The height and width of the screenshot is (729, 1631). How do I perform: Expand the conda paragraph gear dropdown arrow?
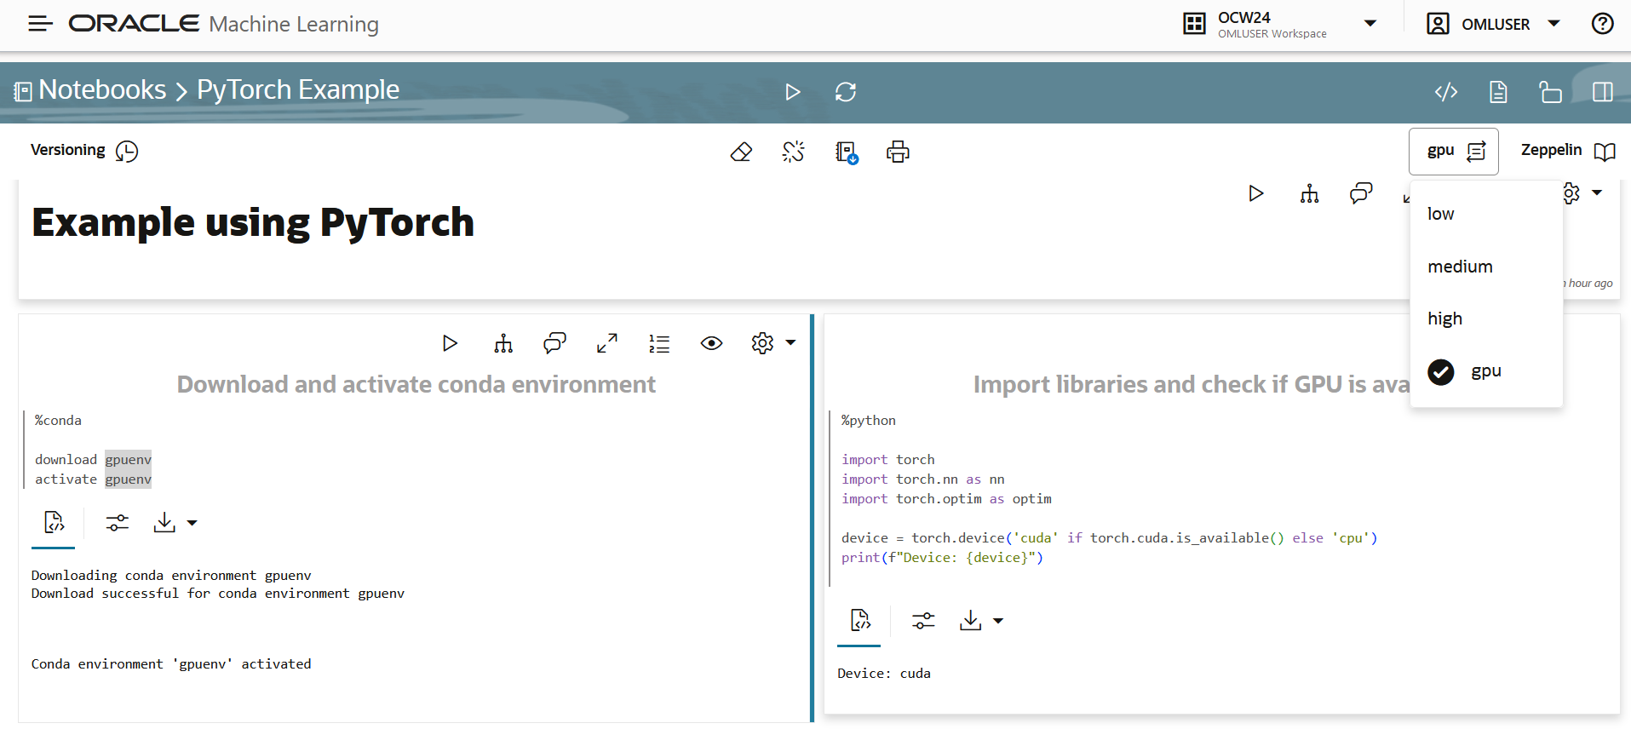point(790,342)
